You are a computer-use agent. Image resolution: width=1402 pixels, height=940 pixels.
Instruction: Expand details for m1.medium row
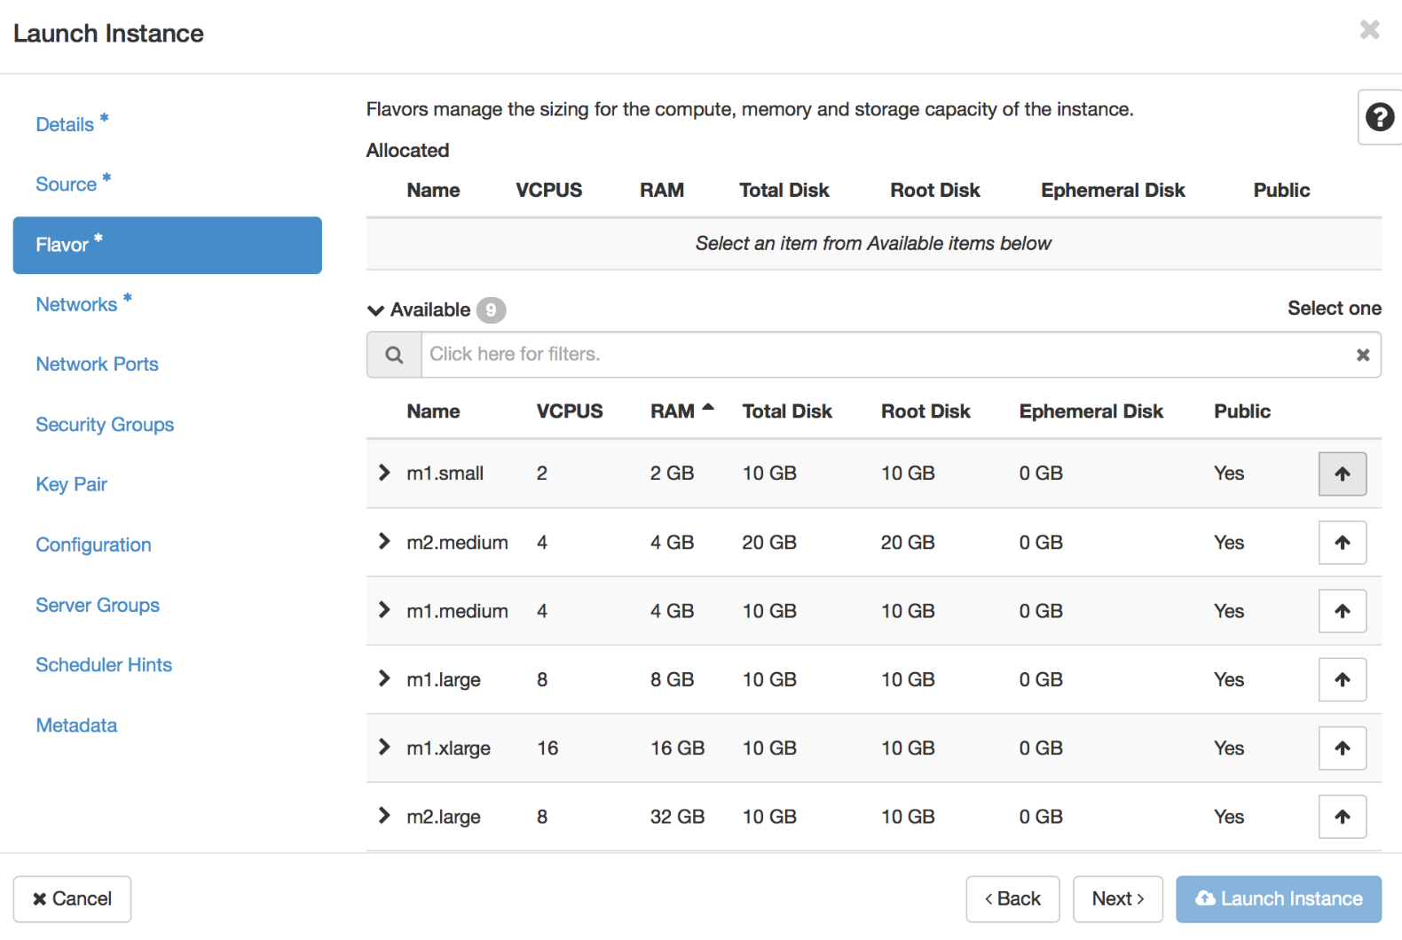click(x=384, y=610)
